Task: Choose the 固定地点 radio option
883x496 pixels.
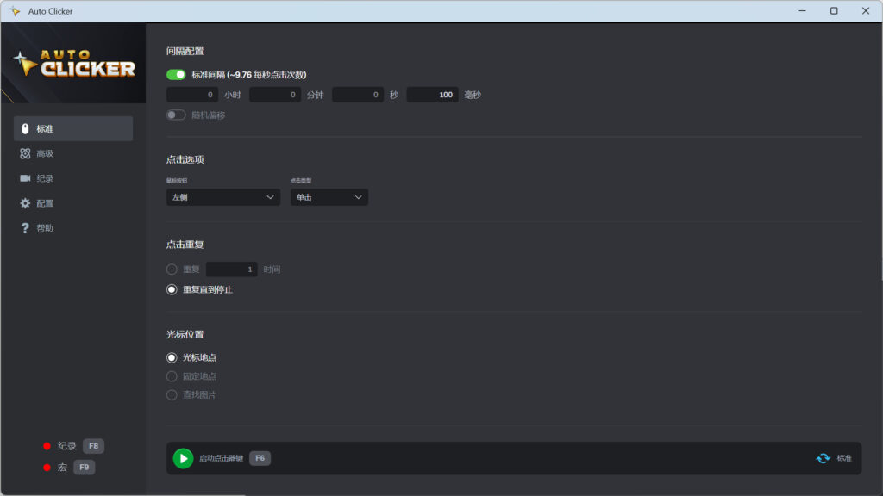Action: click(172, 376)
